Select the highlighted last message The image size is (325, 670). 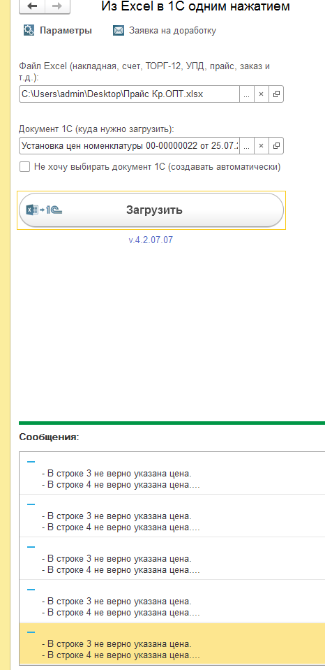172,643
